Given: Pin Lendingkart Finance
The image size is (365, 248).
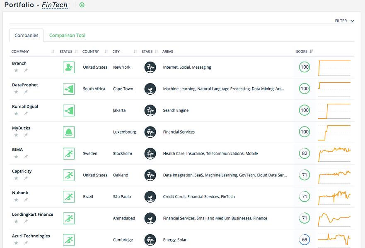Looking at the screenshot, I should [x=26, y=221].
